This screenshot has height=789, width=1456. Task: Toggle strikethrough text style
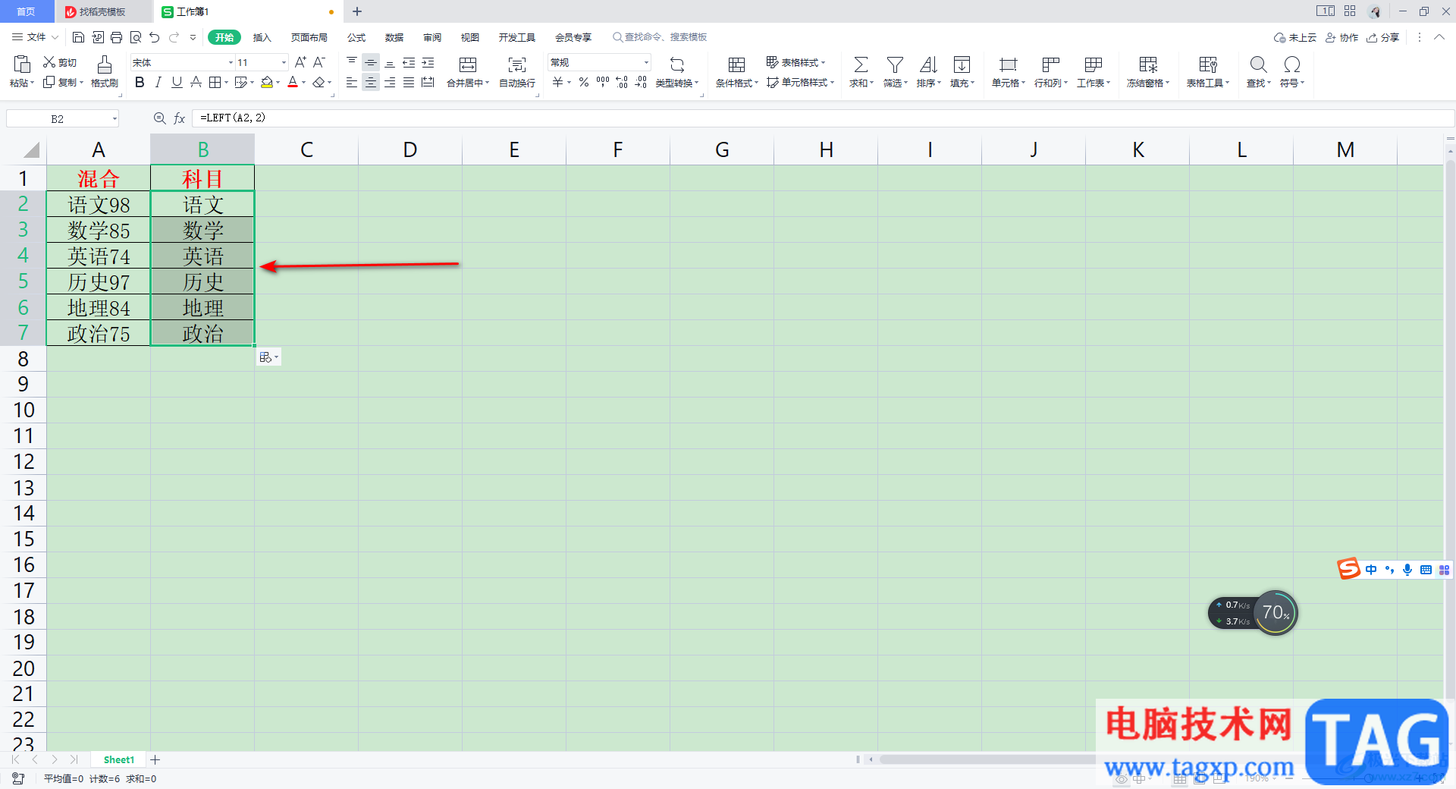pos(196,82)
